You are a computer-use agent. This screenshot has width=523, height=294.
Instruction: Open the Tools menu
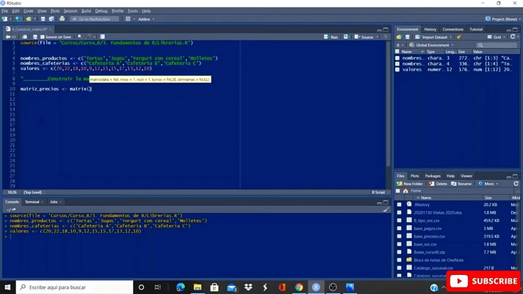tap(132, 11)
